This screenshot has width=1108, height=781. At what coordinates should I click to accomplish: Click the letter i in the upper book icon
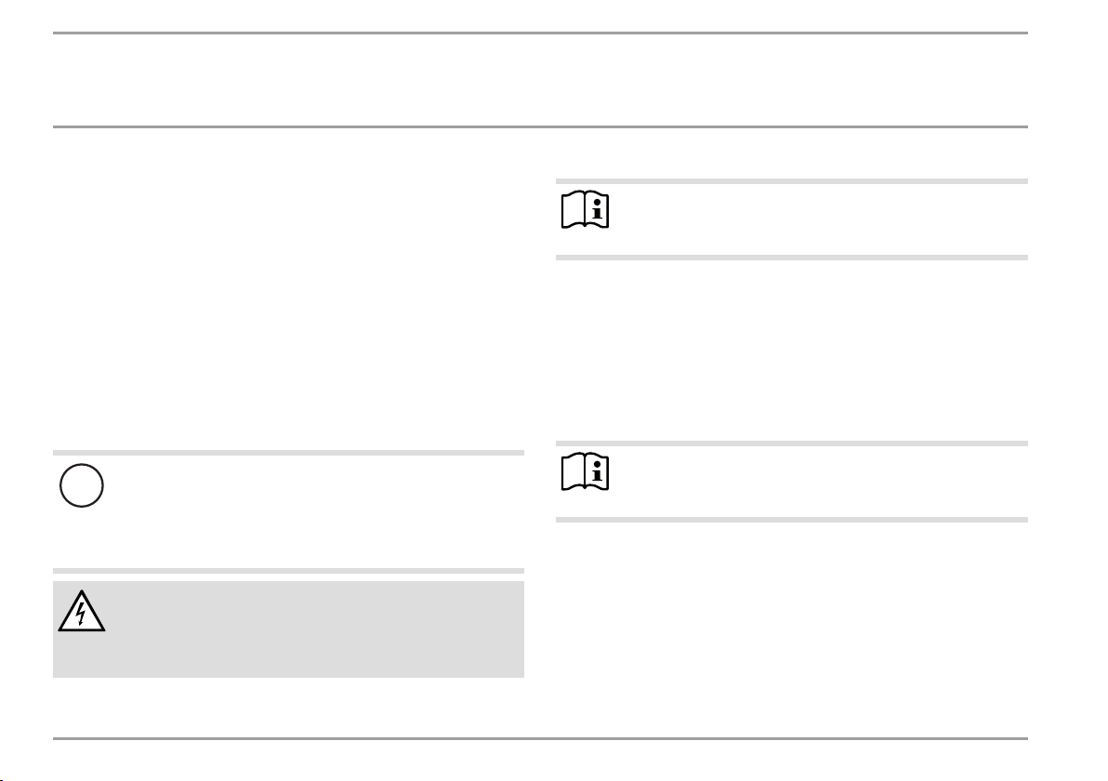pos(598,209)
